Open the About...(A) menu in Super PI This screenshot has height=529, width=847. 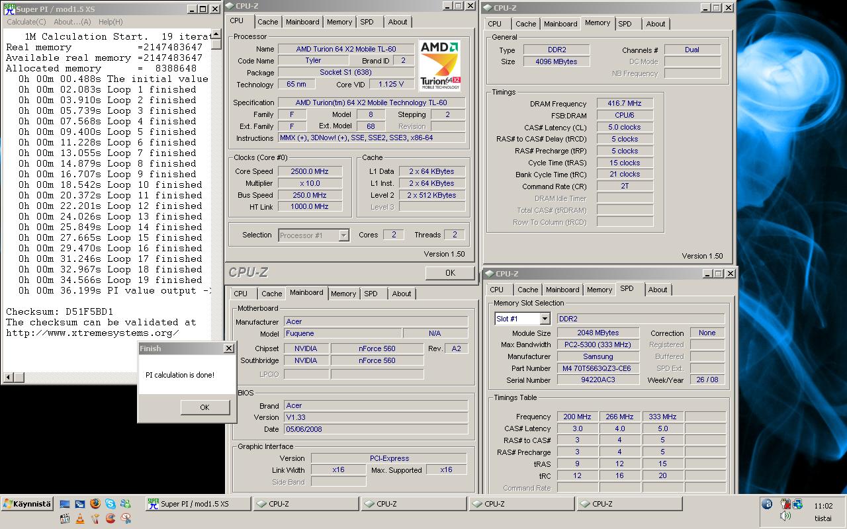point(72,22)
